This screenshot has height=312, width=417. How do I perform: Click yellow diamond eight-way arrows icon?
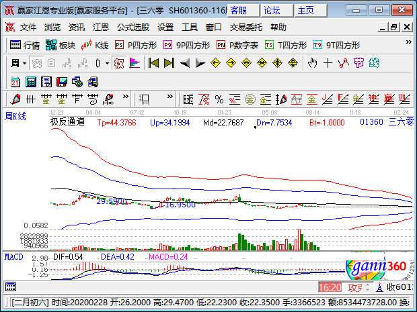277,63
